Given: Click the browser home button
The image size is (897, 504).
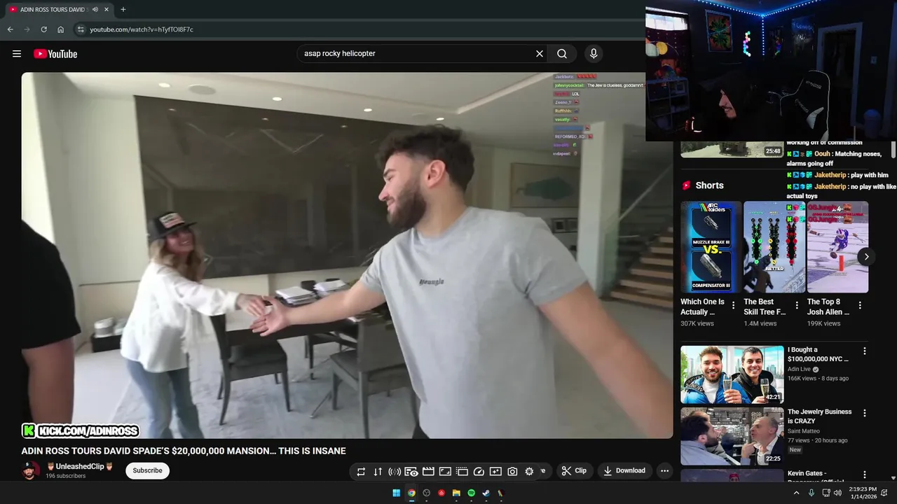Looking at the screenshot, I should coord(60,29).
